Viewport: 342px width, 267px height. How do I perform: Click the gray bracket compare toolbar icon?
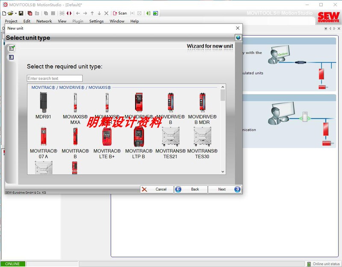pos(62,13)
